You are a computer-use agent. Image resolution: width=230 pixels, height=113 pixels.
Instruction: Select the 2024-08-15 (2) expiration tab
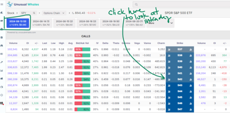[x=64, y=23]
